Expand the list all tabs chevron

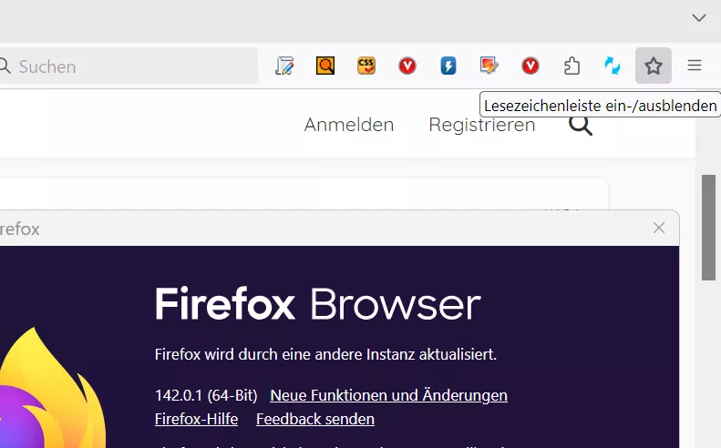[699, 17]
